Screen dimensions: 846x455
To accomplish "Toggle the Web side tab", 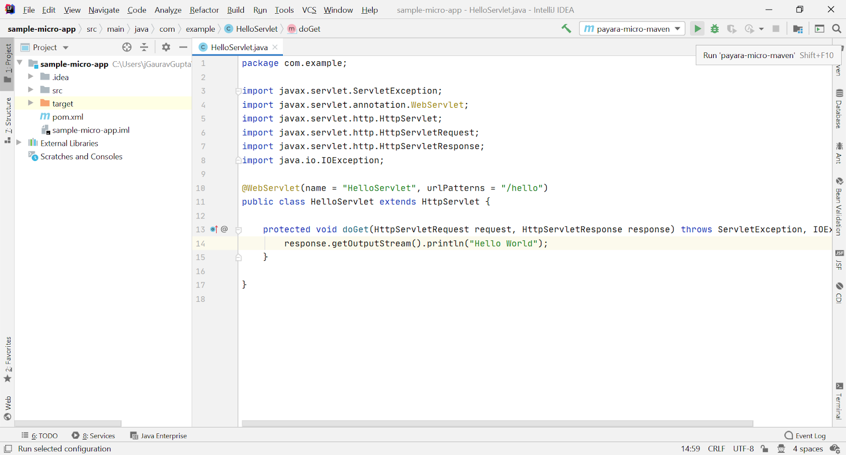I will click(x=7, y=408).
